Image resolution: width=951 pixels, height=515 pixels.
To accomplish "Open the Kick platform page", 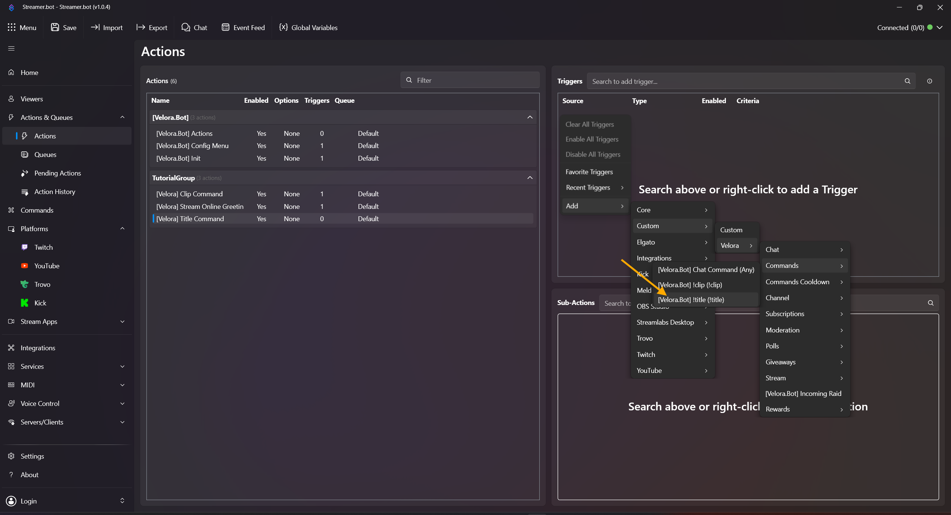I will tap(40, 303).
